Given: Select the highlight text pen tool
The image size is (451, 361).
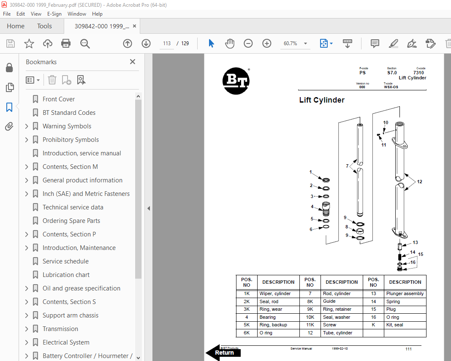Looking at the screenshot, I should pyautogui.click(x=393, y=43).
